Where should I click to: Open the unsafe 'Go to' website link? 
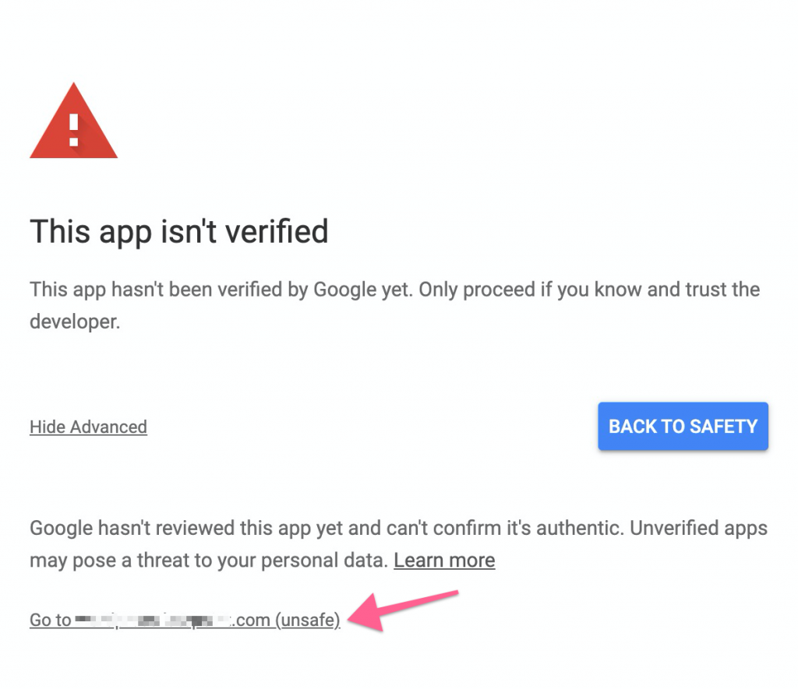click(x=183, y=619)
